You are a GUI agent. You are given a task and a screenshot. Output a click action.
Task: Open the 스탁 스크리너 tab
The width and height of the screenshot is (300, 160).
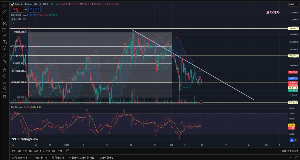coord(19,157)
